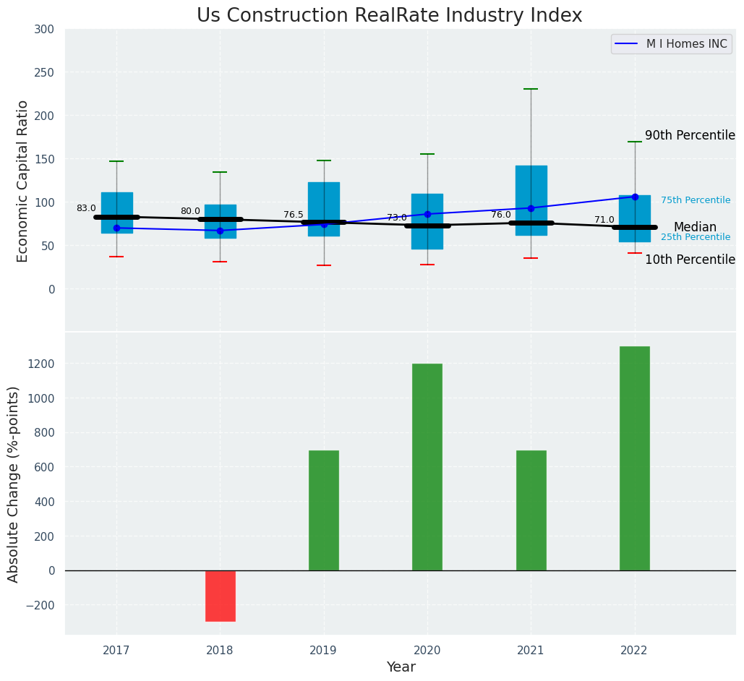Image resolution: width=744 pixels, height=681 pixels.
Task: Click the 10th Percentile annotation label
Action: coord(689,260)
